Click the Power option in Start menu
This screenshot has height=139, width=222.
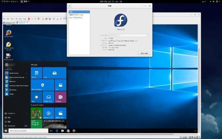point(8,122)
